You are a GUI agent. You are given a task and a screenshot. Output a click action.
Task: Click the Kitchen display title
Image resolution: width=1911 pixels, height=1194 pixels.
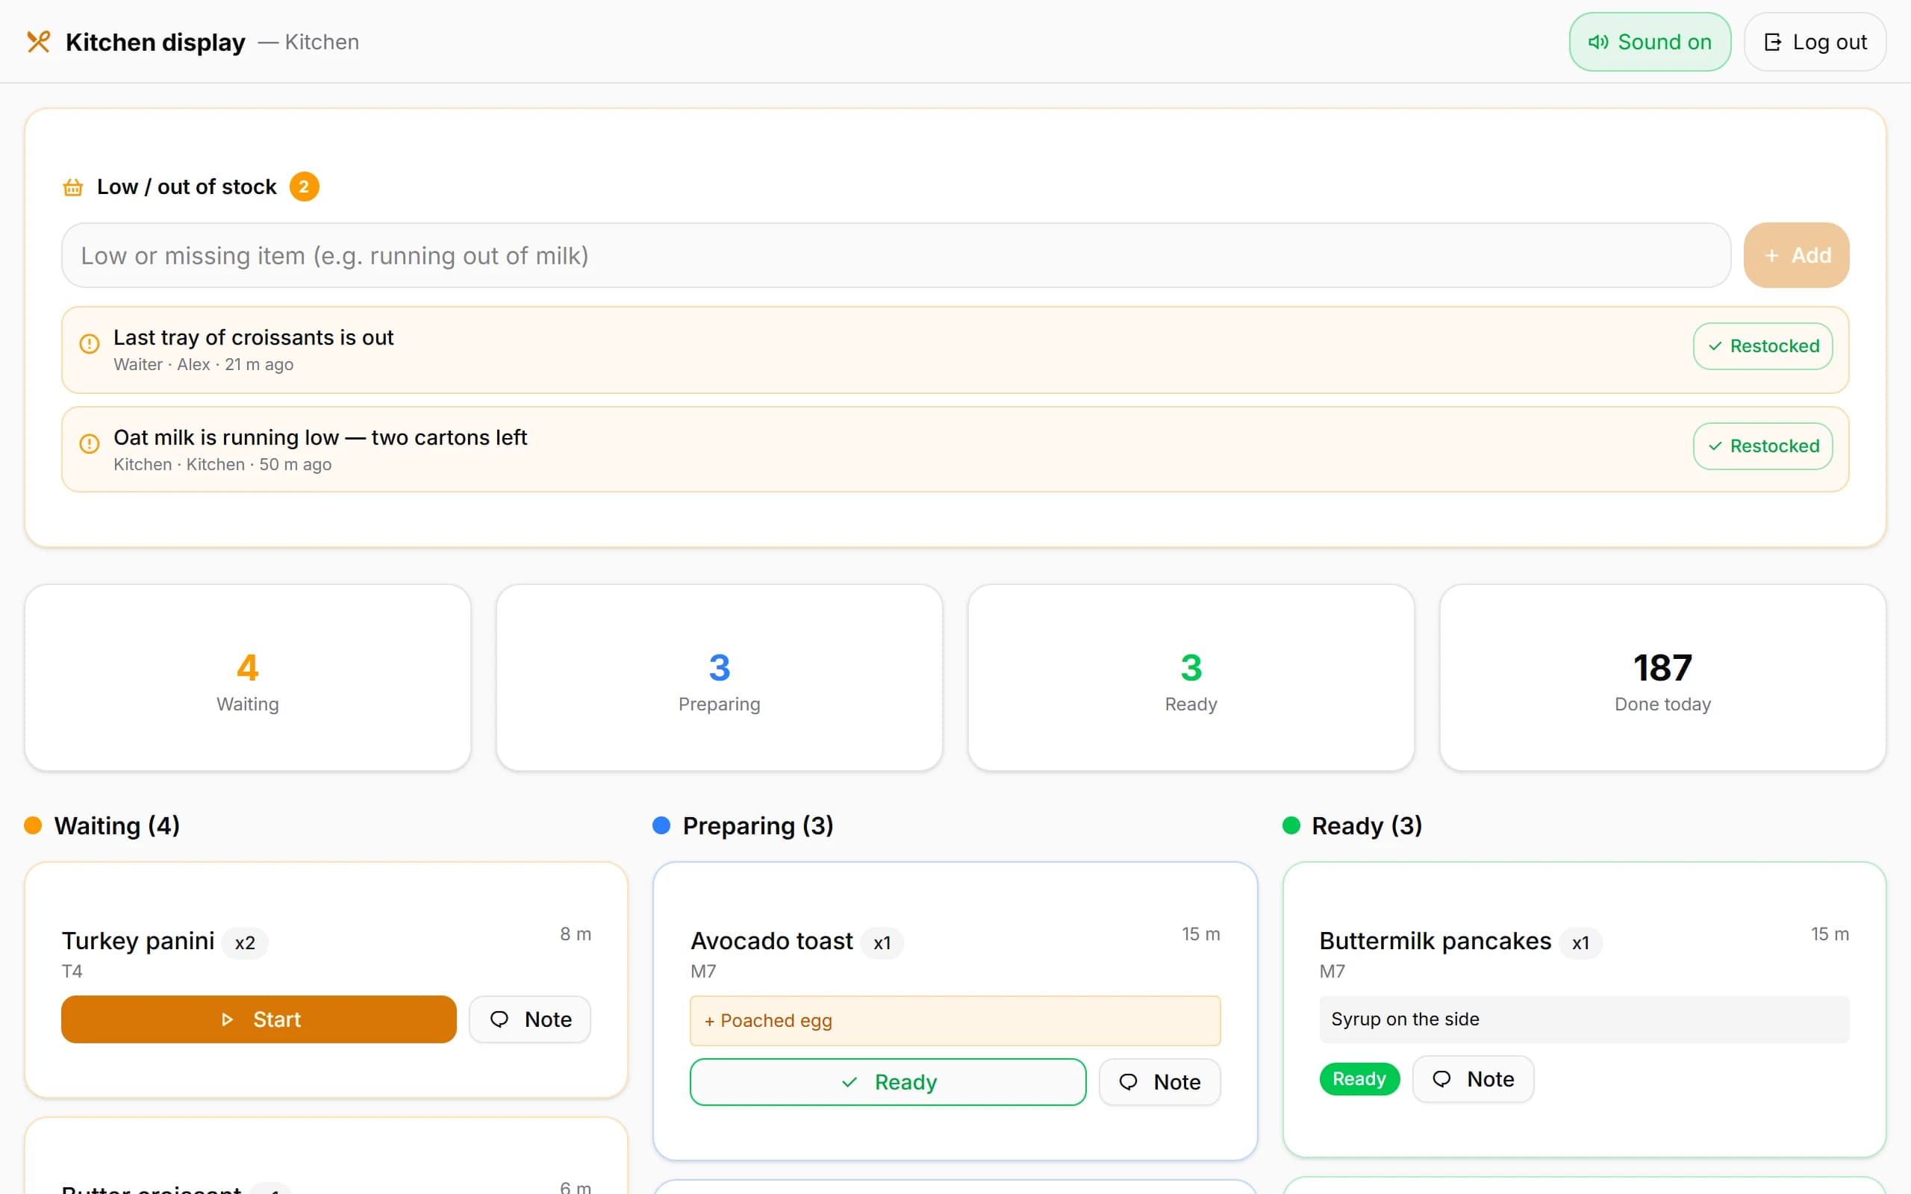click(x=155, y=42)
